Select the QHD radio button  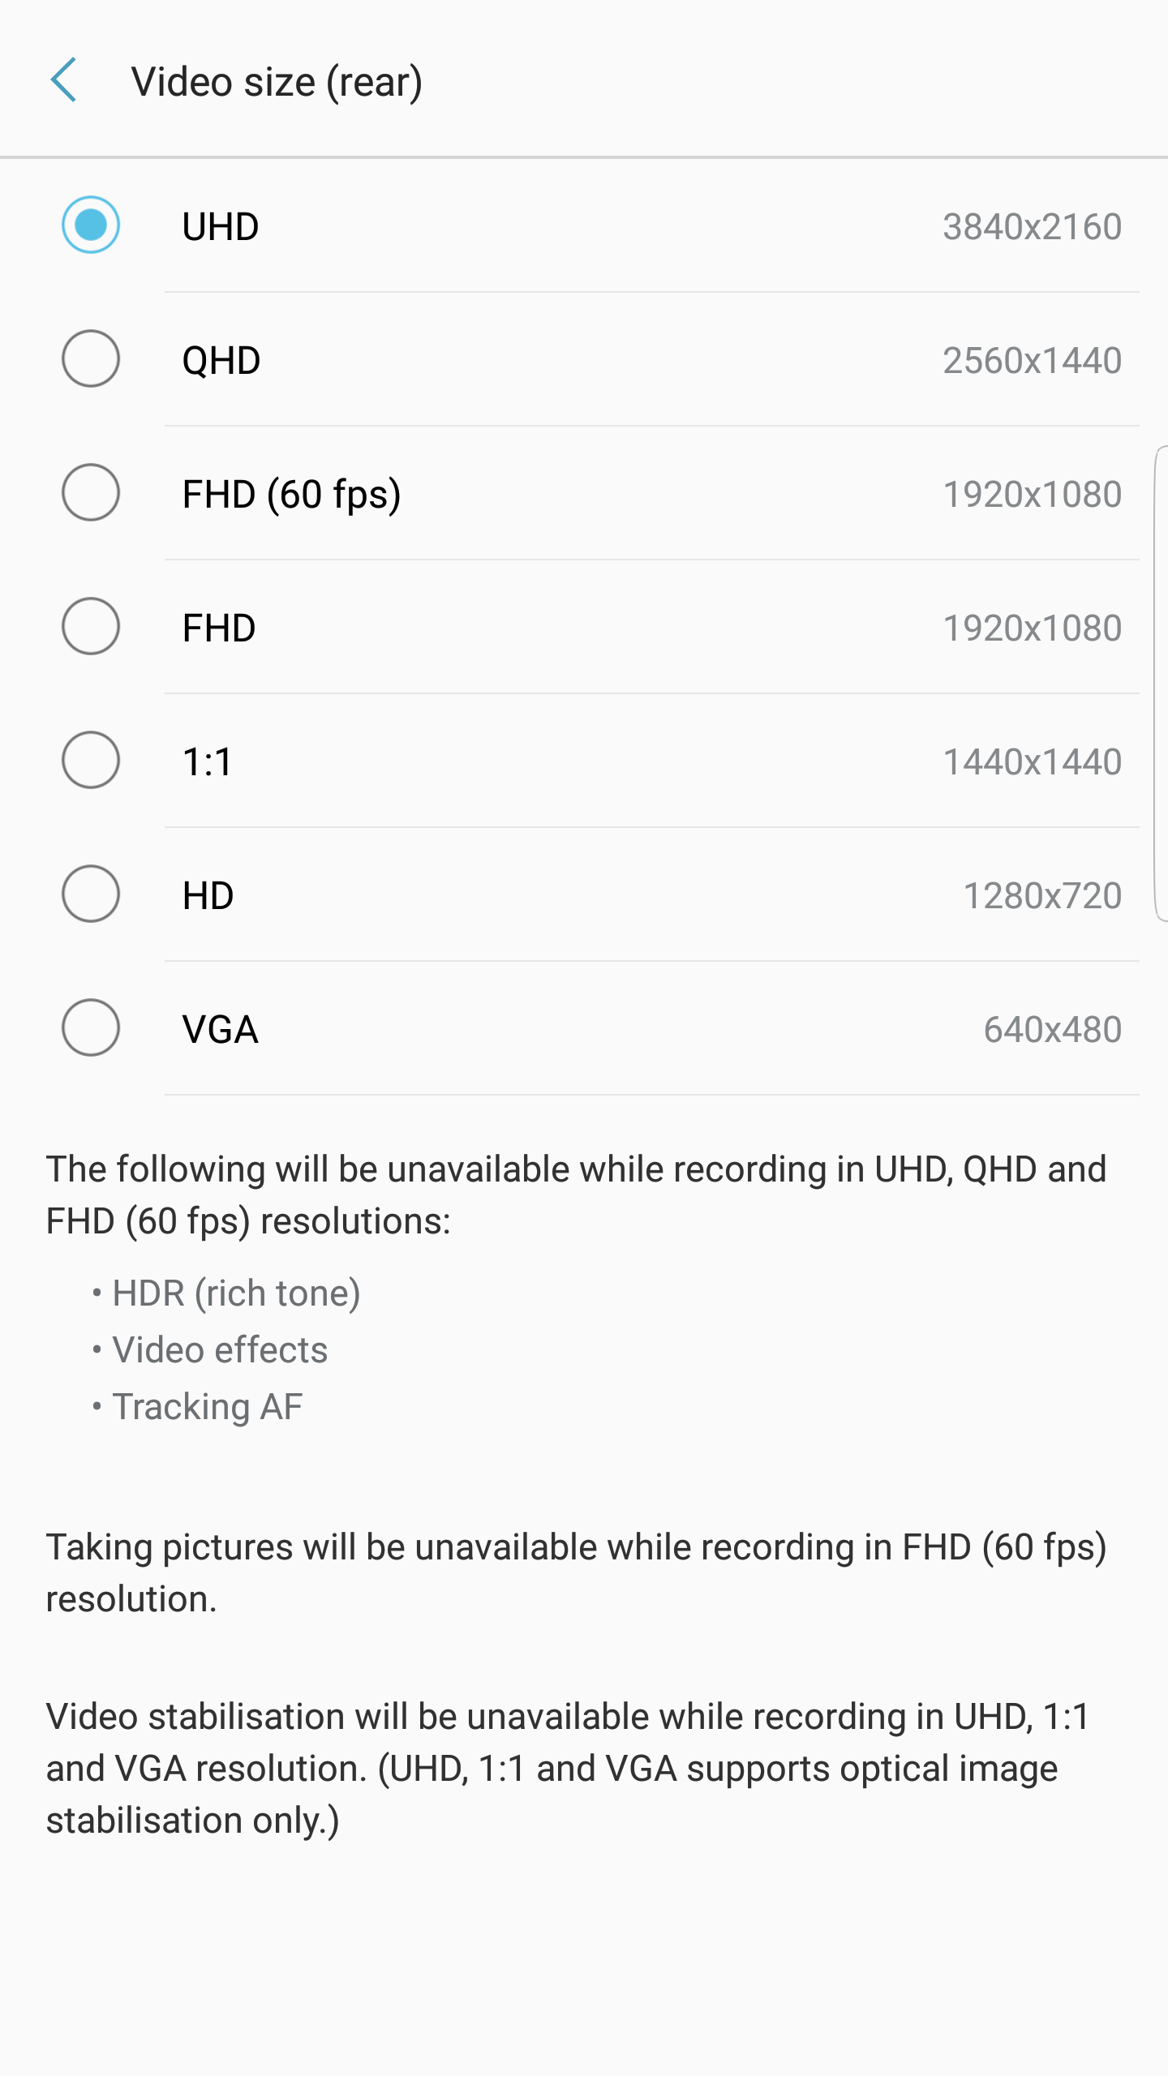tap(91, 358)
